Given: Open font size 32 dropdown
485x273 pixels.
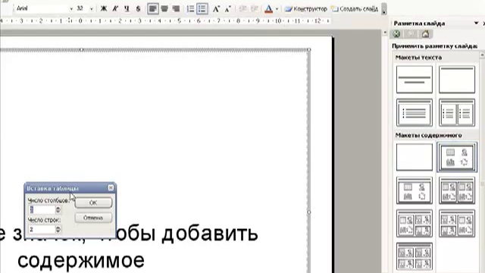Looking at the screenshot, I should point(91,8).
